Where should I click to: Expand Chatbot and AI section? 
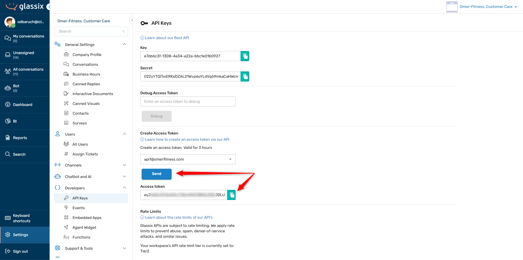(124, 177)
